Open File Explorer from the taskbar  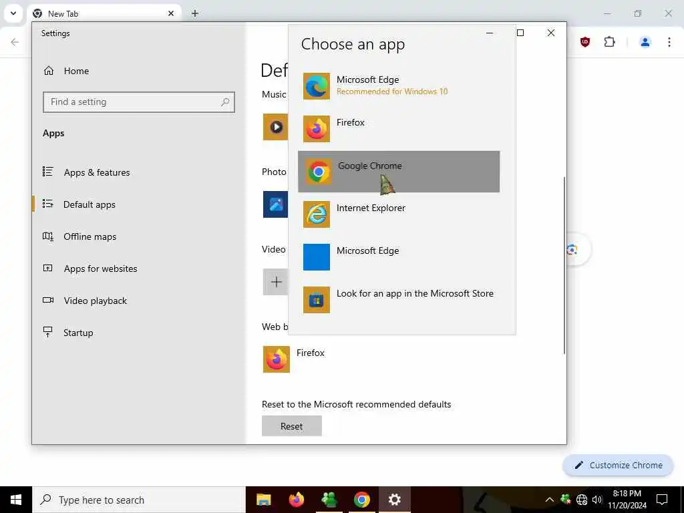pos(263,500)
